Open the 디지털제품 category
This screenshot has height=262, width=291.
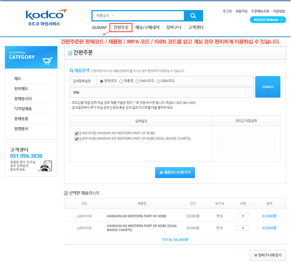click(x=23, y=109)
